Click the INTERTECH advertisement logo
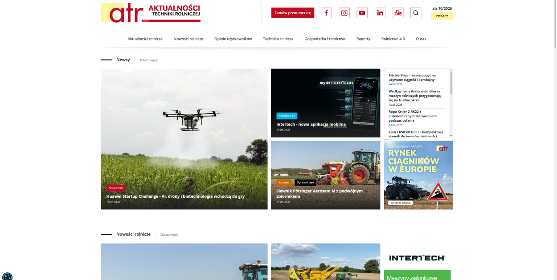Screen dimensions: 557x280 (x=417, y=258)
